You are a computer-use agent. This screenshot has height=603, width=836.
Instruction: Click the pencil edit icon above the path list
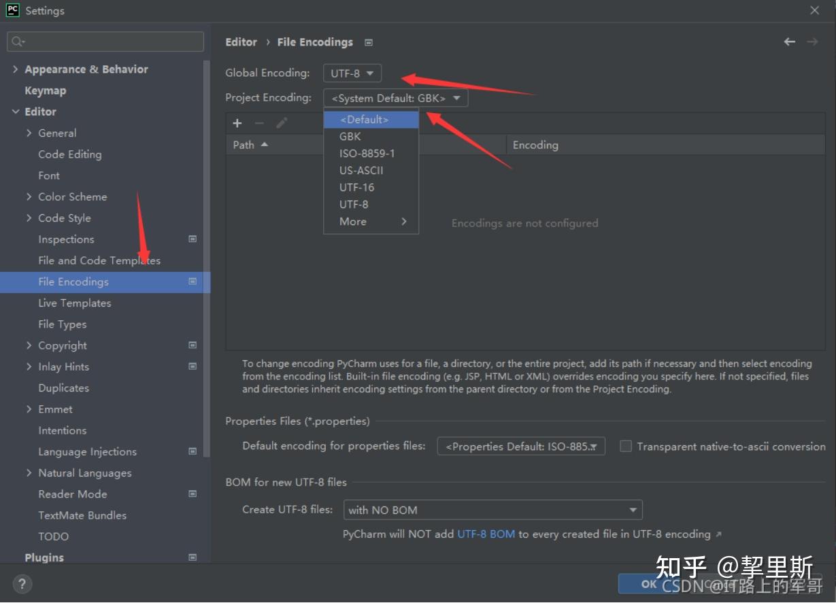(x=282, y=123)
